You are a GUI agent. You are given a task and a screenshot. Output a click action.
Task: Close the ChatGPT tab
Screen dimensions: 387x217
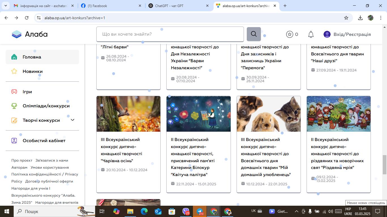tap(207, 6)
